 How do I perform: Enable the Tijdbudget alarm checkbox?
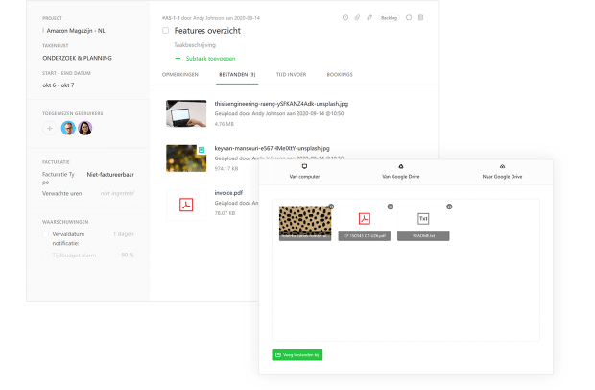click(x=45, y=256)
